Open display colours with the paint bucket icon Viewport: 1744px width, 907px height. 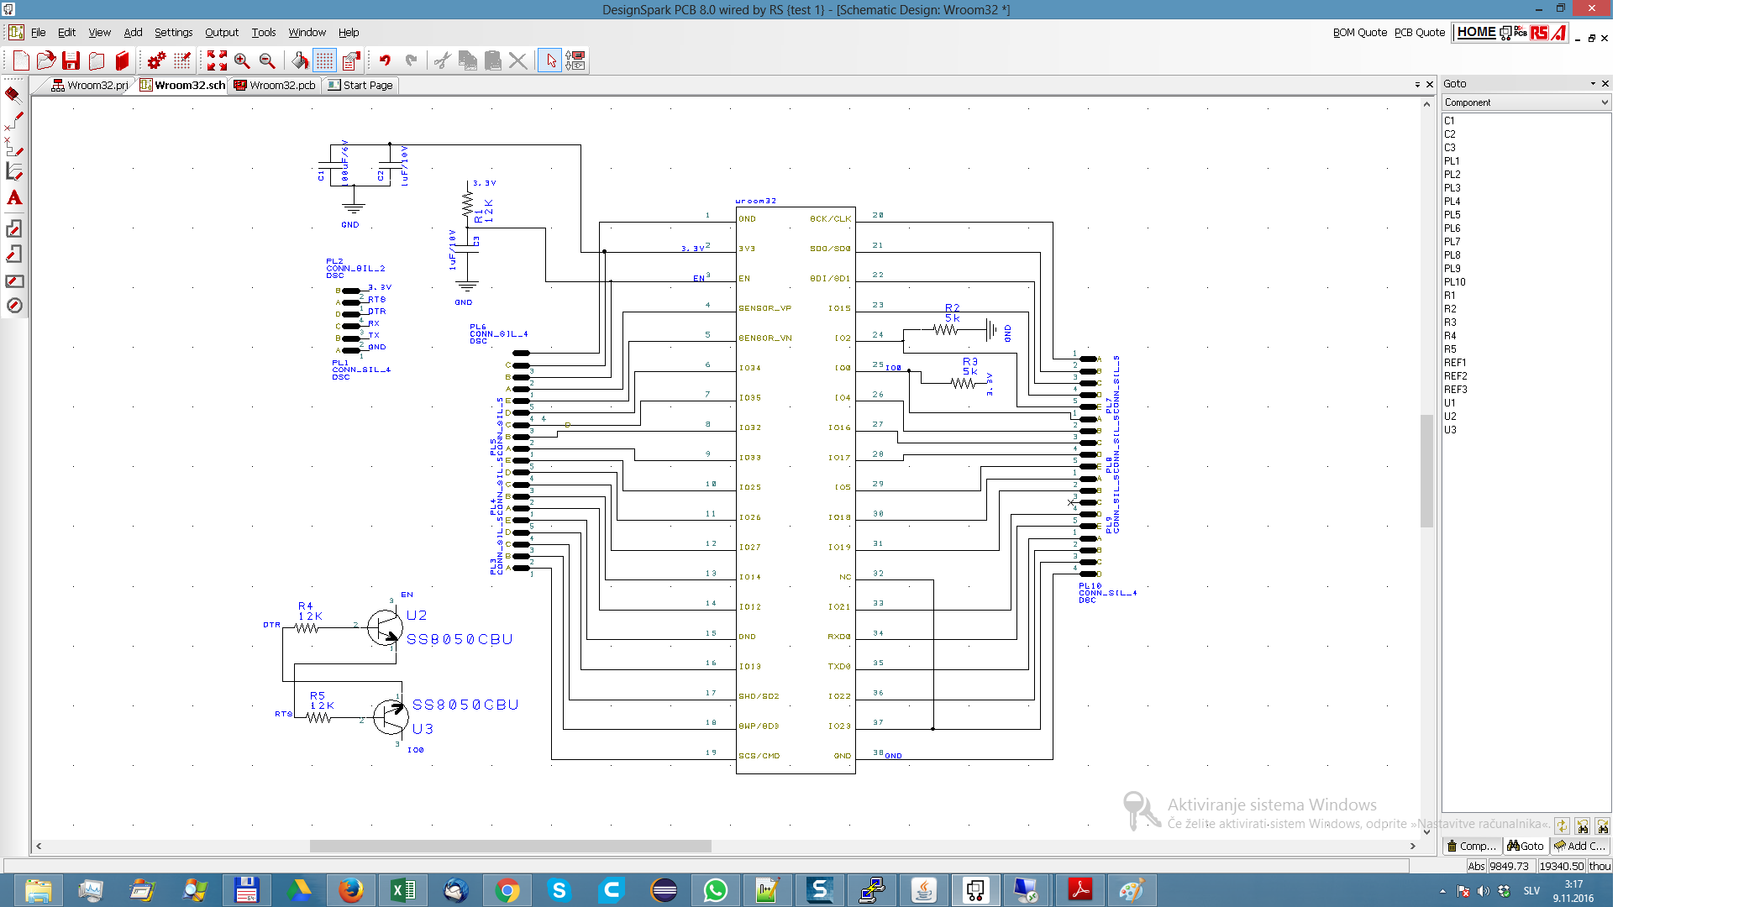click(300, 60)
